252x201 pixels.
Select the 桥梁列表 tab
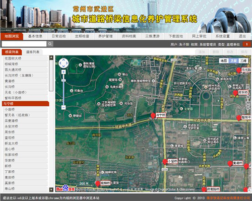(12, 52)
